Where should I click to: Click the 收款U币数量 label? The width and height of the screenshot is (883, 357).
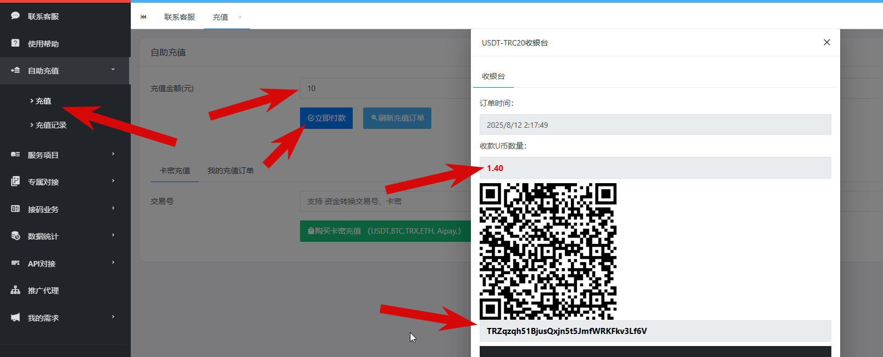coord(503,146)
